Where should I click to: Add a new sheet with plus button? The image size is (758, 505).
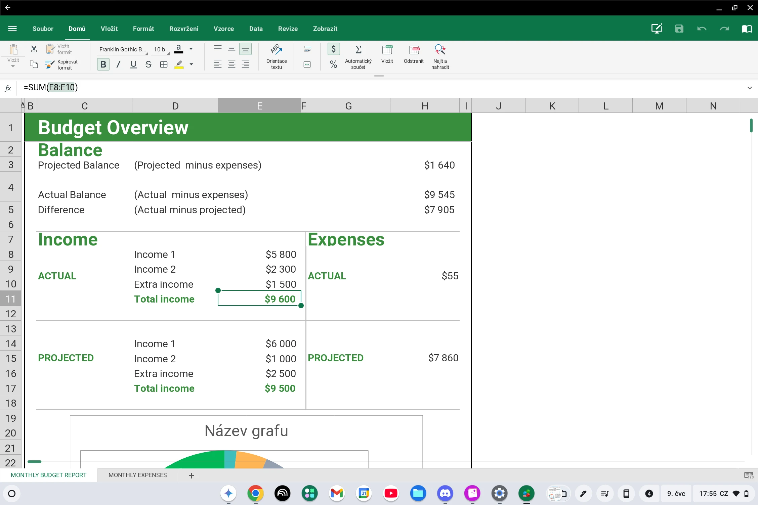(191, 475)
